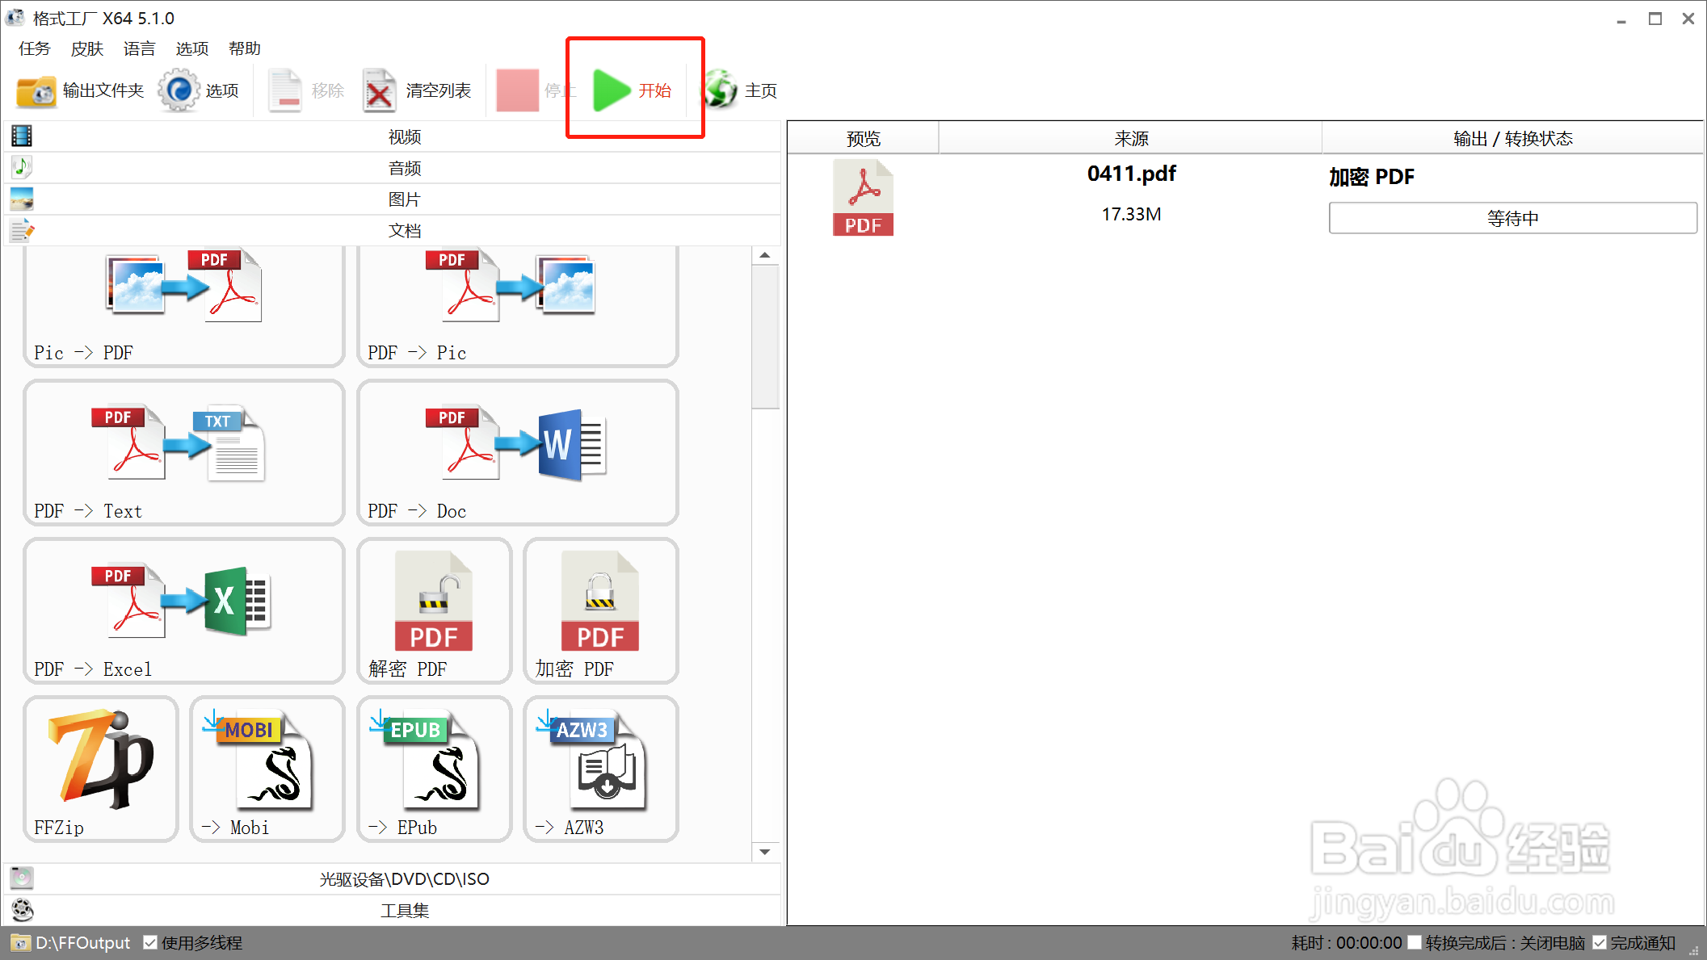Click the 等待中 progress bar
1707x960 pixels.
pyautogui.click(x=1511, y=218)
